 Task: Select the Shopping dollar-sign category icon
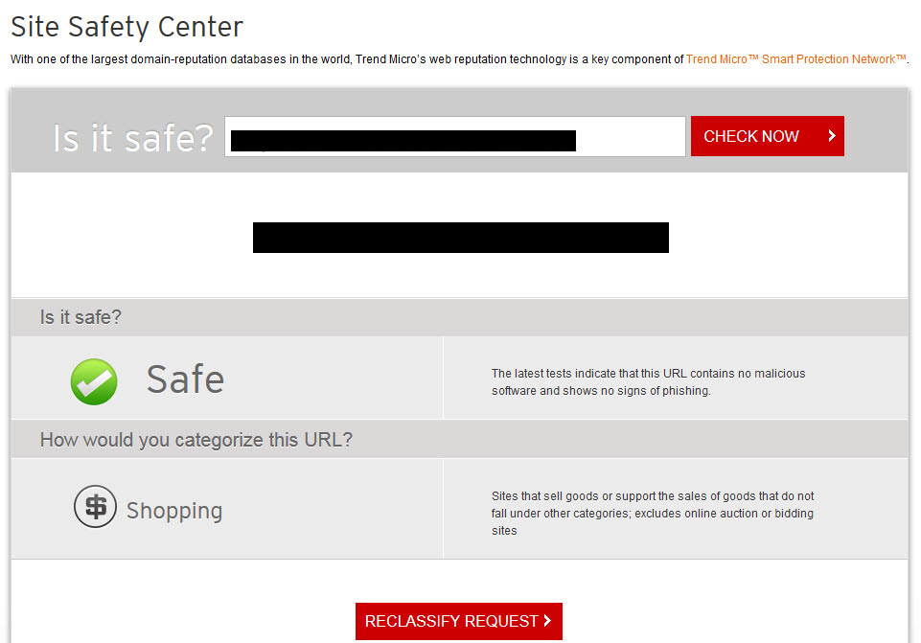(x=94, y=506)
